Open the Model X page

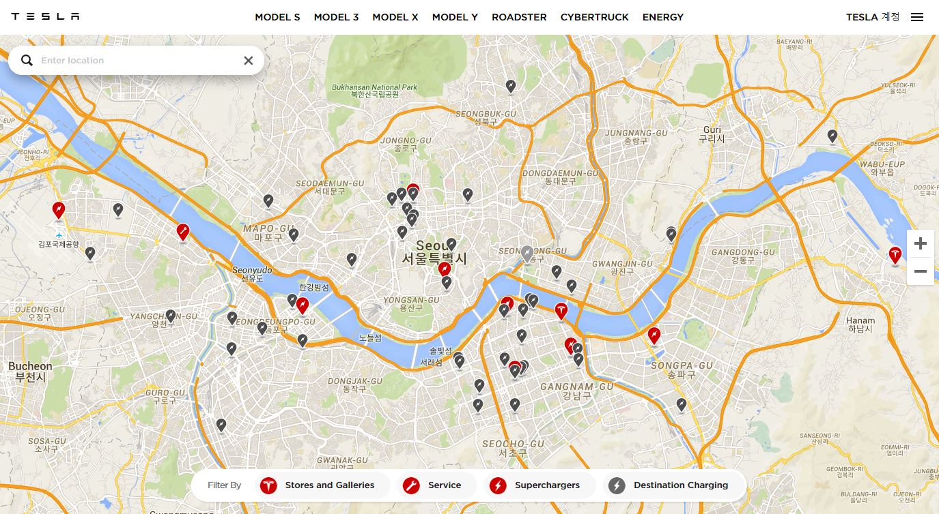coord(395,17)
